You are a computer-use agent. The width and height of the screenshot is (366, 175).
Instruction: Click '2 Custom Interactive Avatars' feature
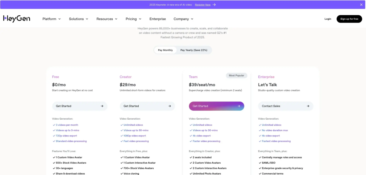(209, 168)
